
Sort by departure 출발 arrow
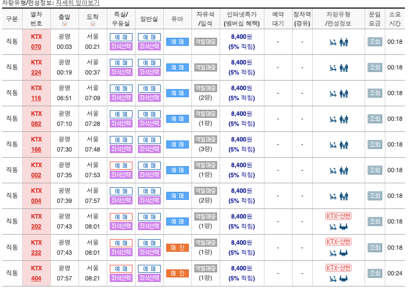pos(64,24)
